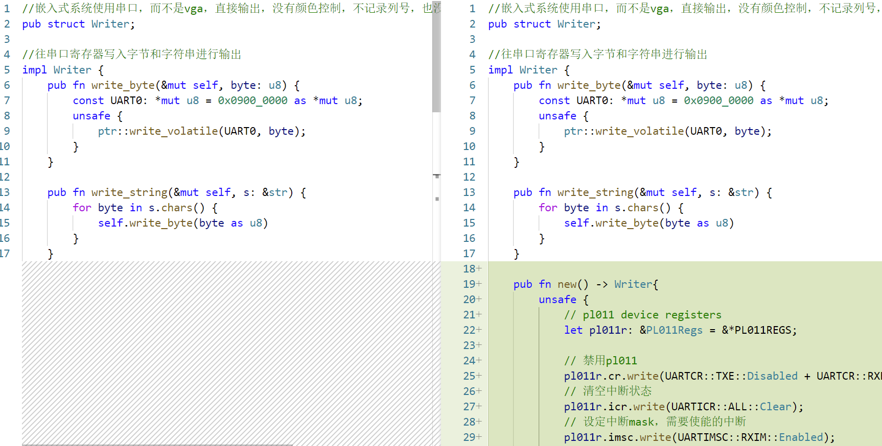
Task: Click the plus marker beside line 27
Action: (x=479, y=407)
